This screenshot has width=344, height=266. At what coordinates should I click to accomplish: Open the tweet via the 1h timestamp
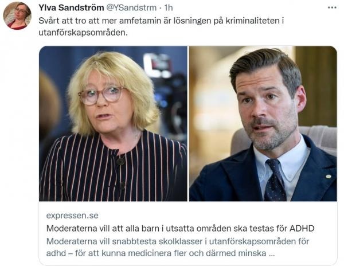169,7
